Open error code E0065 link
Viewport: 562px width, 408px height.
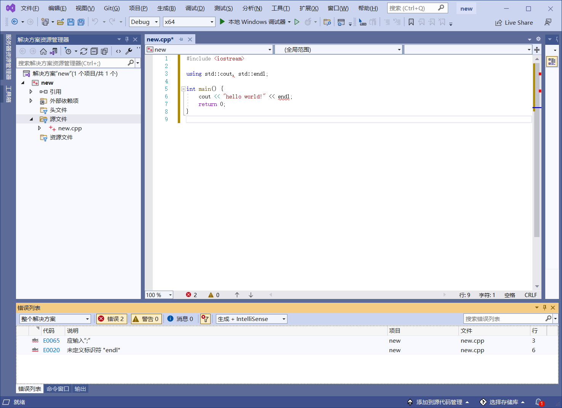pyautogui.click(x=51, y=340)
